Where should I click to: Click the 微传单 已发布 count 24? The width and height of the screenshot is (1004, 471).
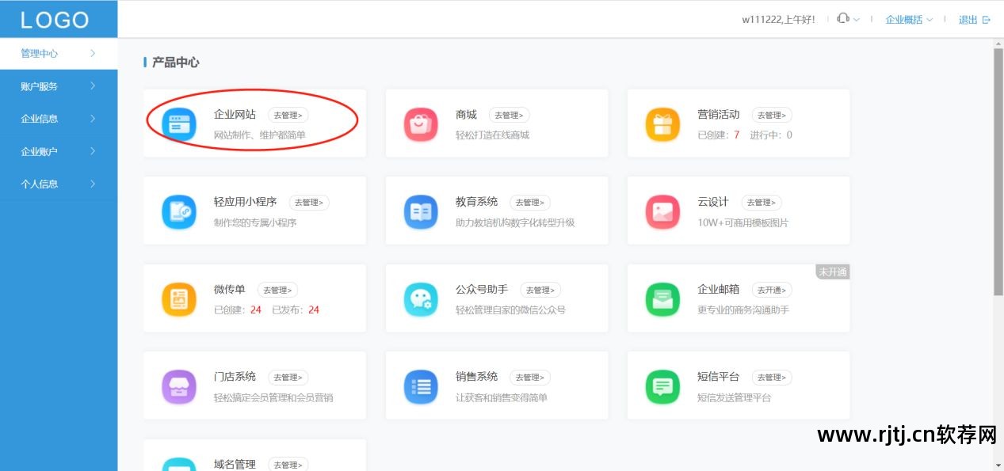[314, 310]
